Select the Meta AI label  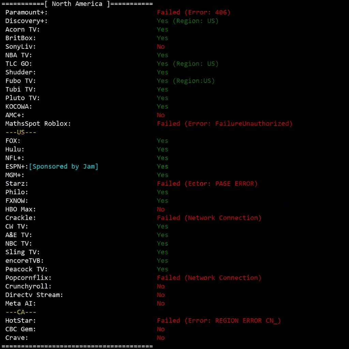(x=21, y=303)
